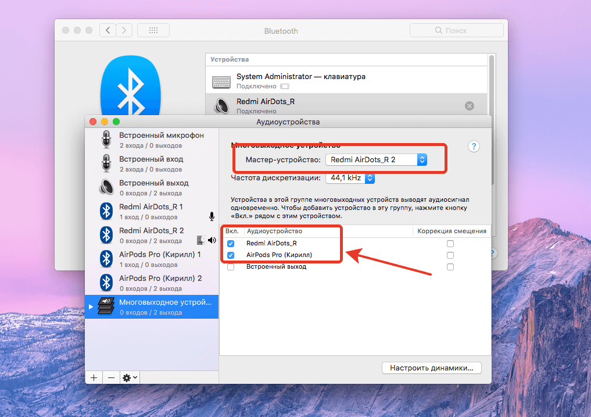This screenshot has width=591, height=417.
Task: Click the Multi-Output Device stacked speaker icon
Action: click(106, 306)
